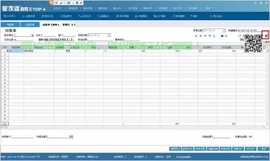Viewport: 270px width, 161px height.
Task: Click the 附加说明 input field
Action: 100,40
